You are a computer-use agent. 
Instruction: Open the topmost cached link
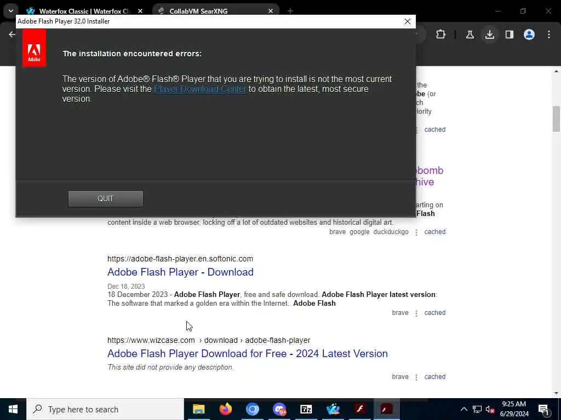click(x=434, y=130)
